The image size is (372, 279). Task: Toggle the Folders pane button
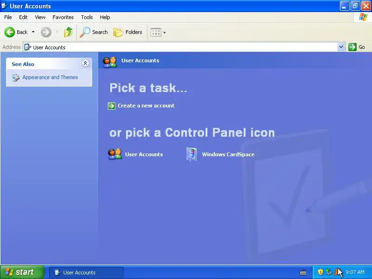click(127, 32)
